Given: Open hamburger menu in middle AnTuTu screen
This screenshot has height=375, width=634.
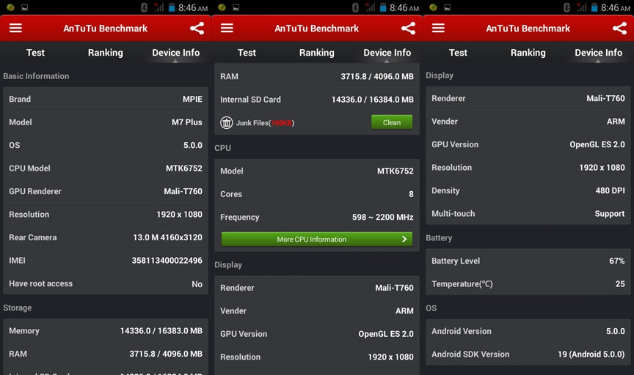Looking at the screenshot, I should click(227, 29).
